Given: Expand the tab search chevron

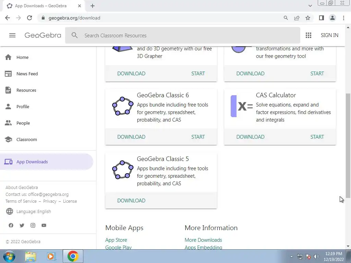Looking at the screenshot, I should (x=310, y=6).
